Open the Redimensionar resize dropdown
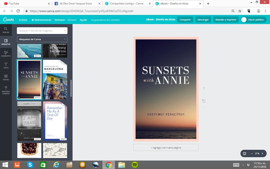The height and width of the screenshot is (169, 270). click(x=41, y=20)
